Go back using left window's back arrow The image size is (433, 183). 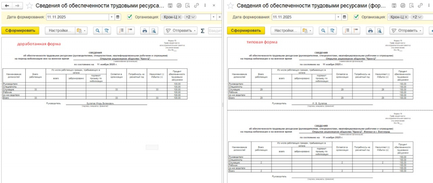coord(7,5)
